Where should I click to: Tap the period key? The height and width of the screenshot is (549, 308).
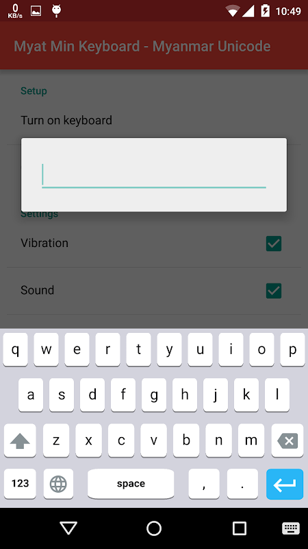tap(242, 484)
